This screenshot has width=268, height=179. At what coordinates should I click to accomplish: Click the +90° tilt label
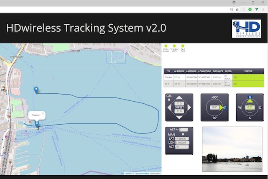[214, 97]
